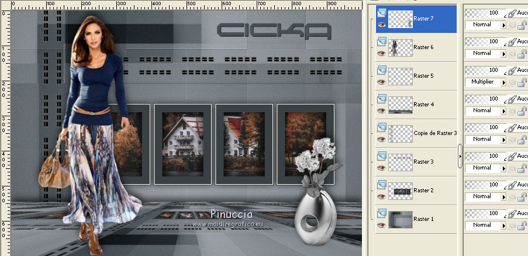This screenshot has height=256, width=528.
Task: Click the opacity slider of Raster 1
Action: [x=485, y=213]
